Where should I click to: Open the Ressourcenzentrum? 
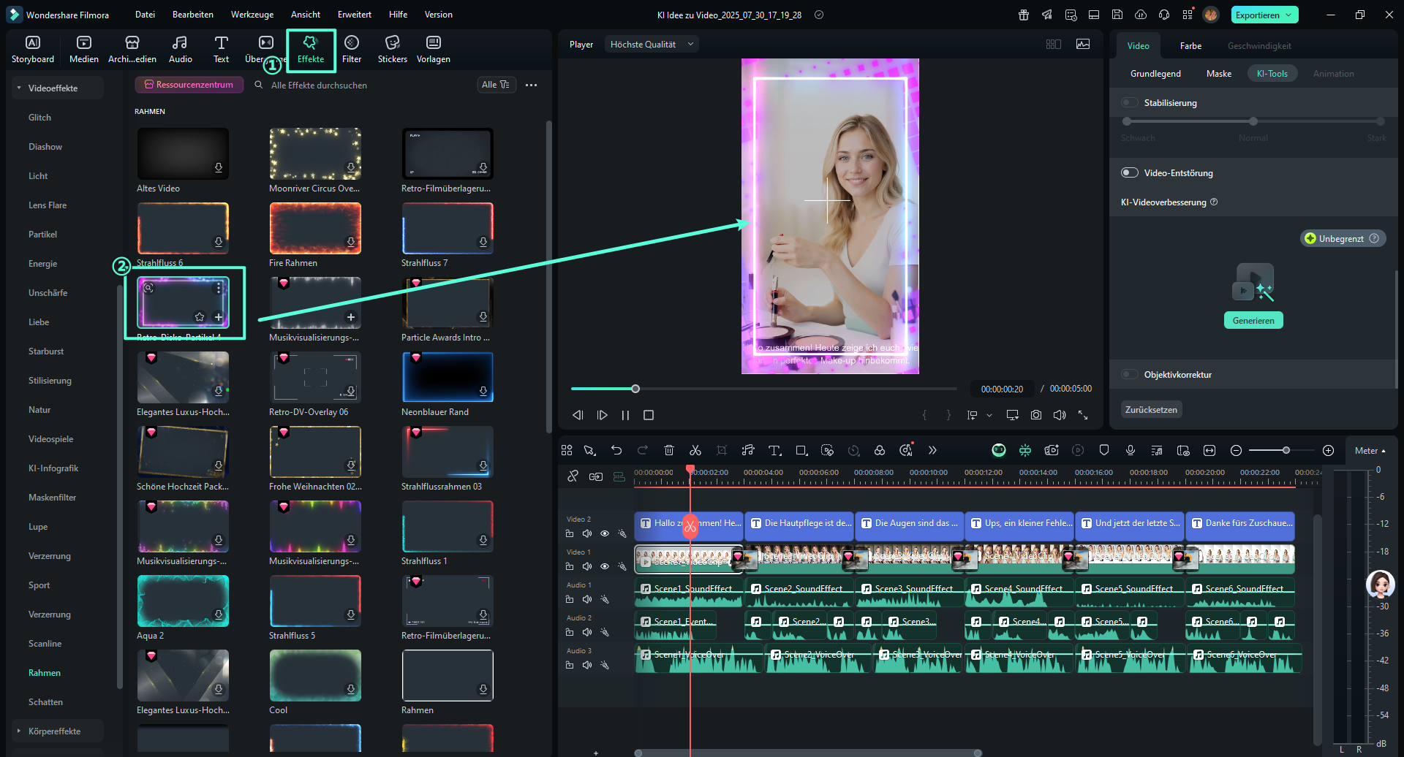189,85
